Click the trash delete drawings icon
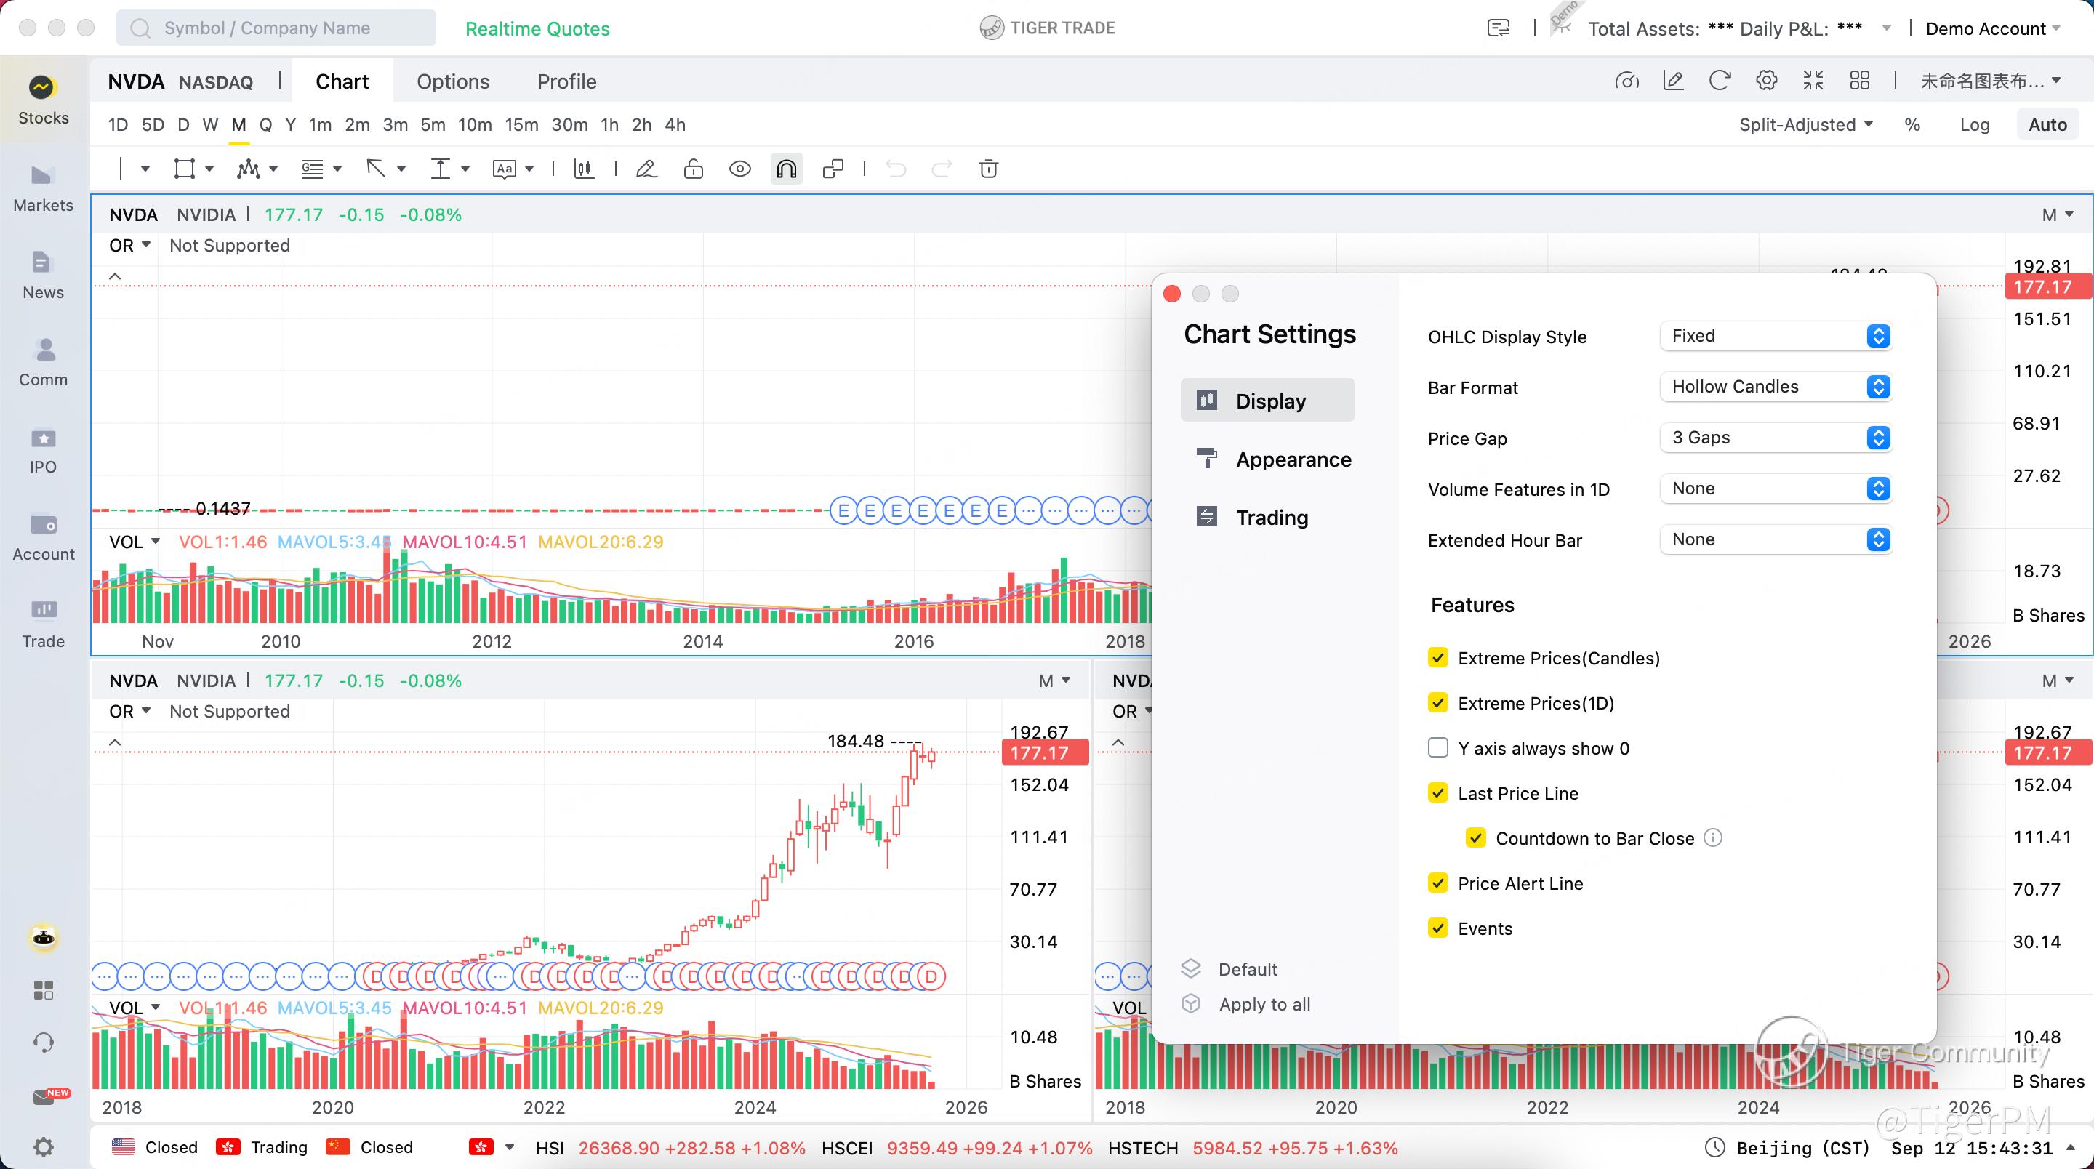 pyautogui.click(x=989, y=169)
